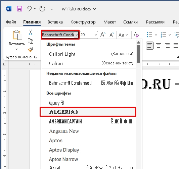
Task: Select the Agency FB font
Action: [x=89, y=103]
